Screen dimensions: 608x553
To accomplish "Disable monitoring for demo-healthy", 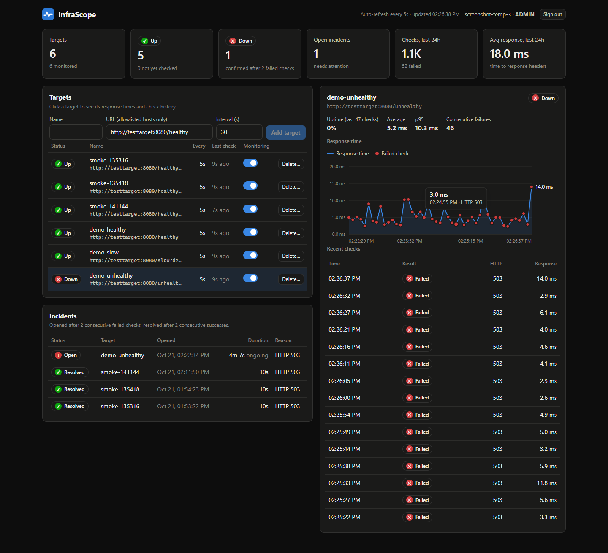I will click(x=250, y=232).
